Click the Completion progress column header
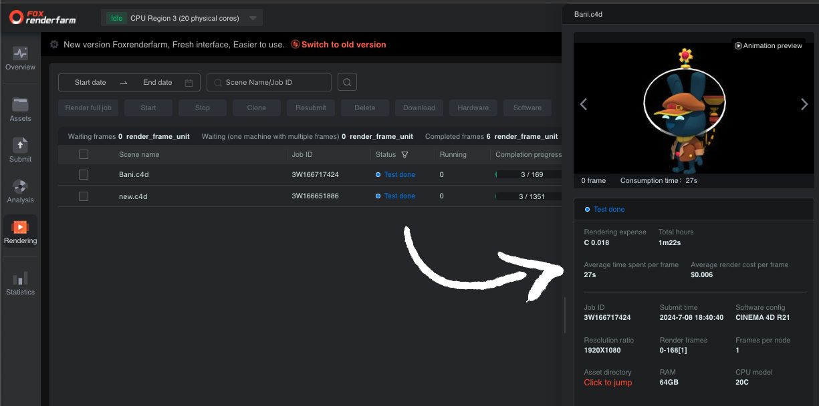 (x=528, y=154)
